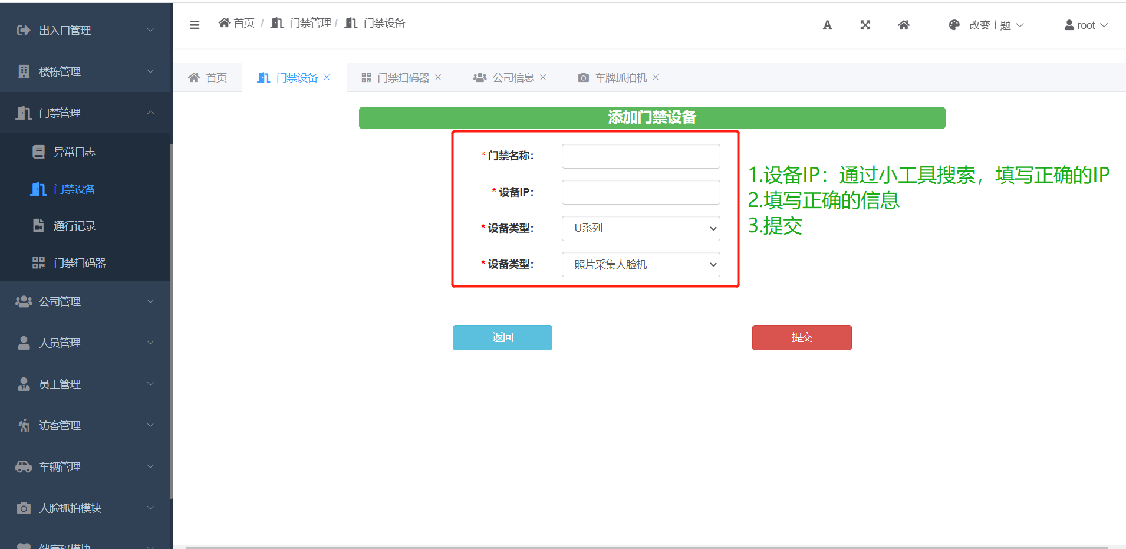Viewport: 1126px width, 549px height.
Task: Click the hamburger menu collapse icon
Action: tap(195, 25)
